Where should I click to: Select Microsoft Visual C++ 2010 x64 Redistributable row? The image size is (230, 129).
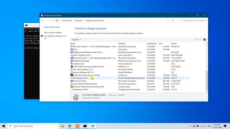point(130,47)
